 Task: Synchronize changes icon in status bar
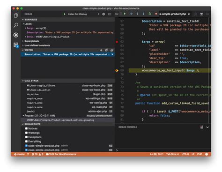(28, 154)
